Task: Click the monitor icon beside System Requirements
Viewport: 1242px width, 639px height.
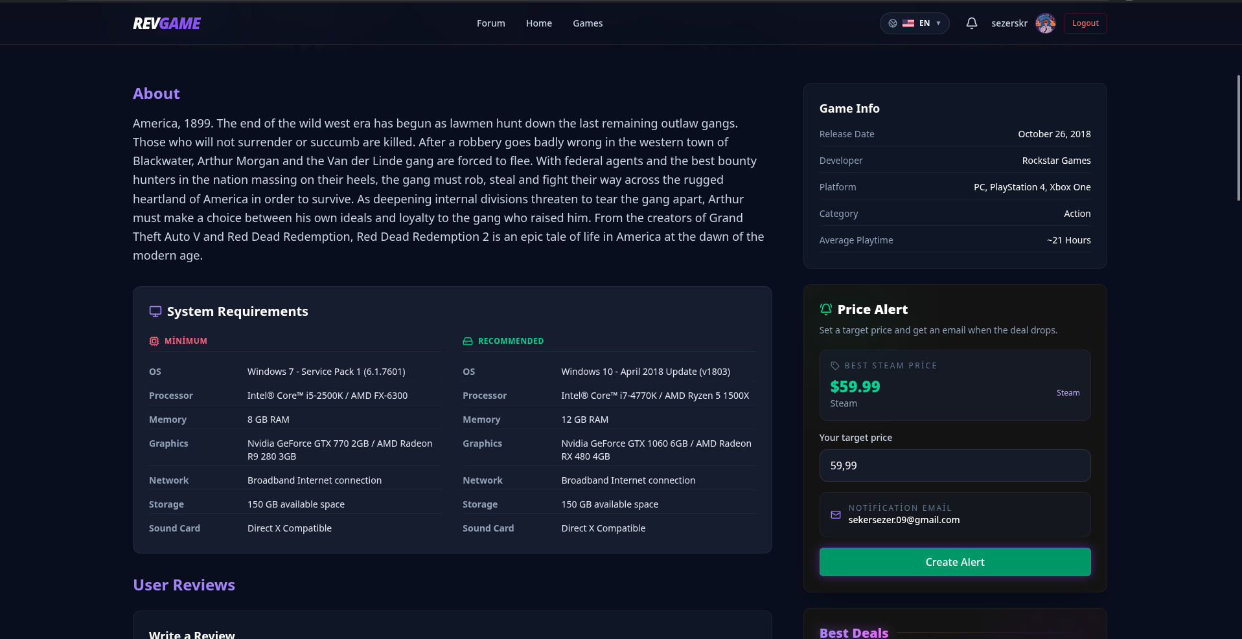Action: (155, 311)
